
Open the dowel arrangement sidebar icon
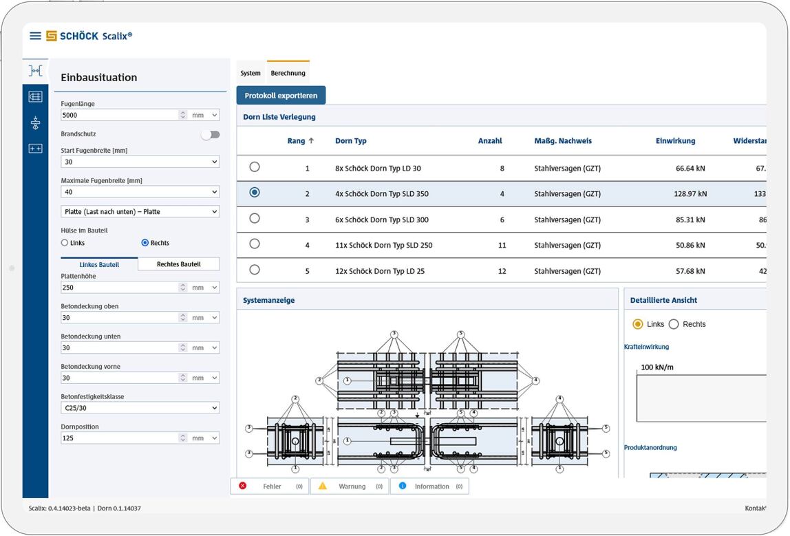tap(35, 149)
